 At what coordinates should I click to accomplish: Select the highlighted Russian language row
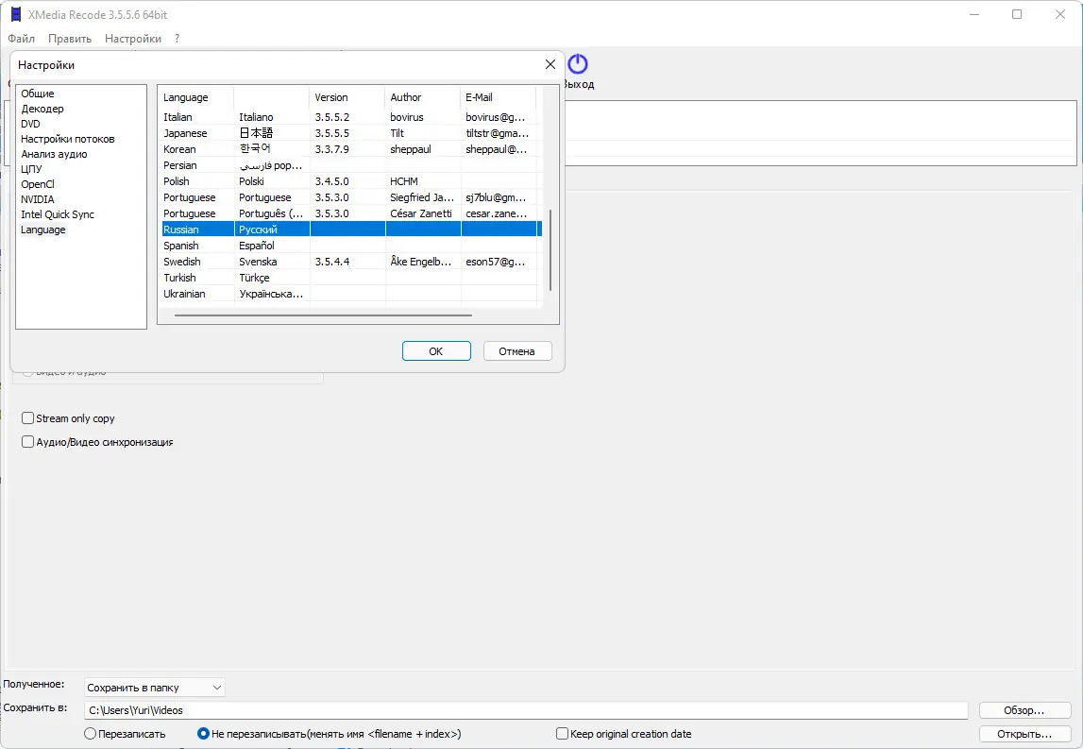point(349,230)
